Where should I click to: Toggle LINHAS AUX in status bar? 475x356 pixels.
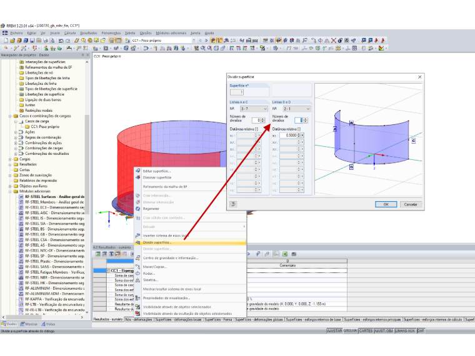coord(405,331)
